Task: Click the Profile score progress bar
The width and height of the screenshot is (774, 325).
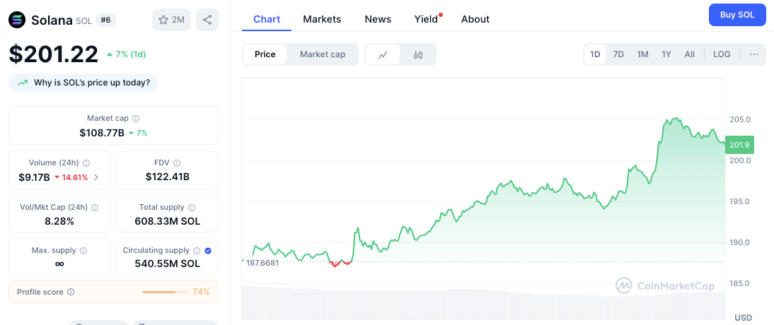Action: click(164, 292)
